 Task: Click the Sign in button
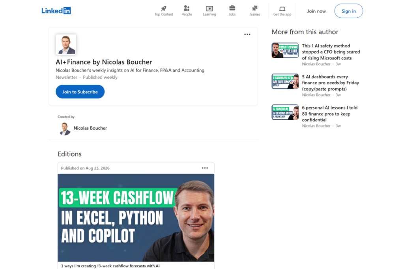[x=349, y=11]
